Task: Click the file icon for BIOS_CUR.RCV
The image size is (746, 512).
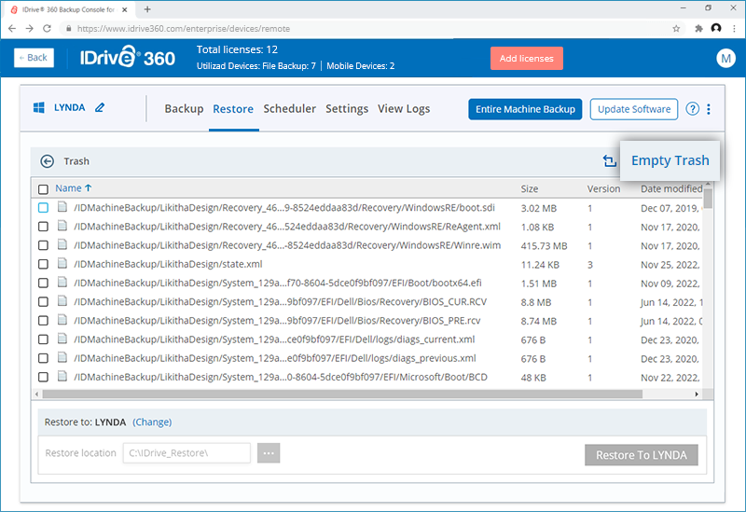Action: point(62,300)
